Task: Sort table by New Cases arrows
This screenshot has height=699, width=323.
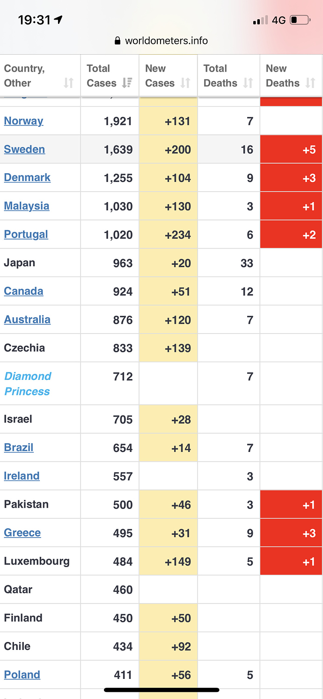Action: [x=185, y=83]
